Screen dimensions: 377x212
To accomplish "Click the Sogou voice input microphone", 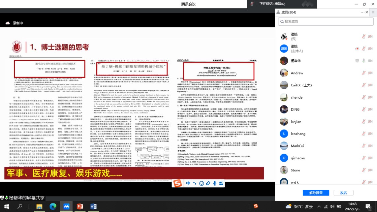I will click(215, 183).
